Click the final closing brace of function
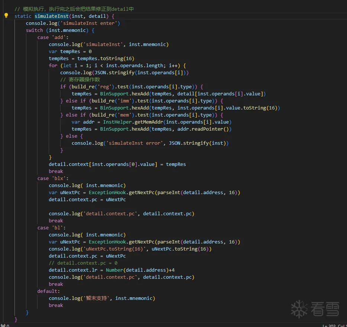Viewport: 347px width, 327px height. click(16, 320)
